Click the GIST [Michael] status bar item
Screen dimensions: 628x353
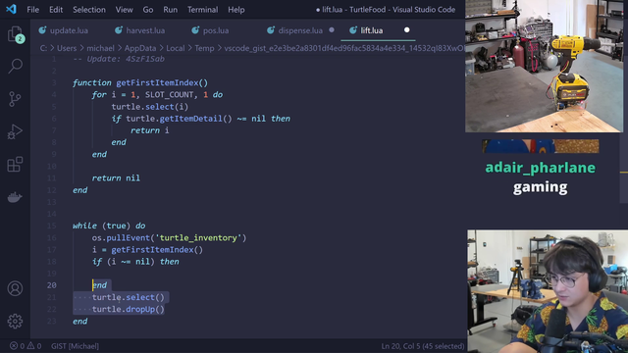point(75,346)
